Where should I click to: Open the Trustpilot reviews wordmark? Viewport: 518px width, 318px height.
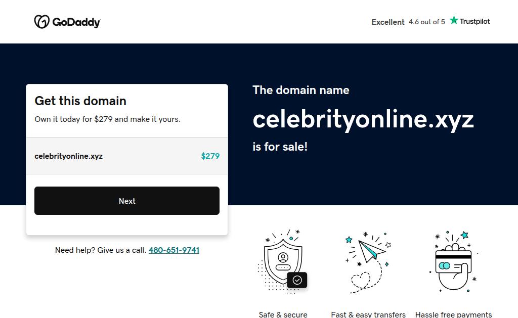[x=474, y=21]
